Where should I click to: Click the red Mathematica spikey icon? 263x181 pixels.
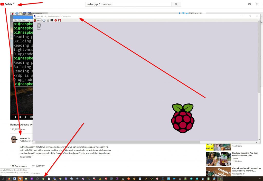55,20
